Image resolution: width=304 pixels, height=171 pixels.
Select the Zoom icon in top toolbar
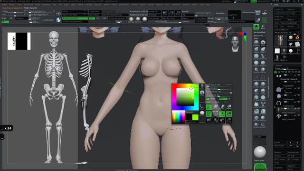coord(171,13)
